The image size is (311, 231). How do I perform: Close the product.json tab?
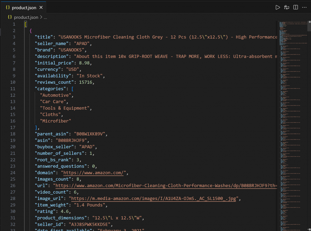(x=41, y=7)
